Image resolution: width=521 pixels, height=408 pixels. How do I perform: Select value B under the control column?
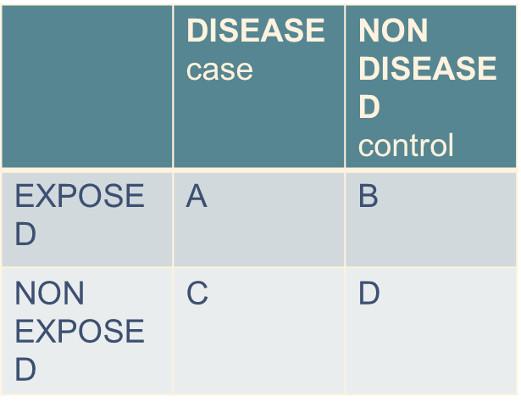point(369,197)
